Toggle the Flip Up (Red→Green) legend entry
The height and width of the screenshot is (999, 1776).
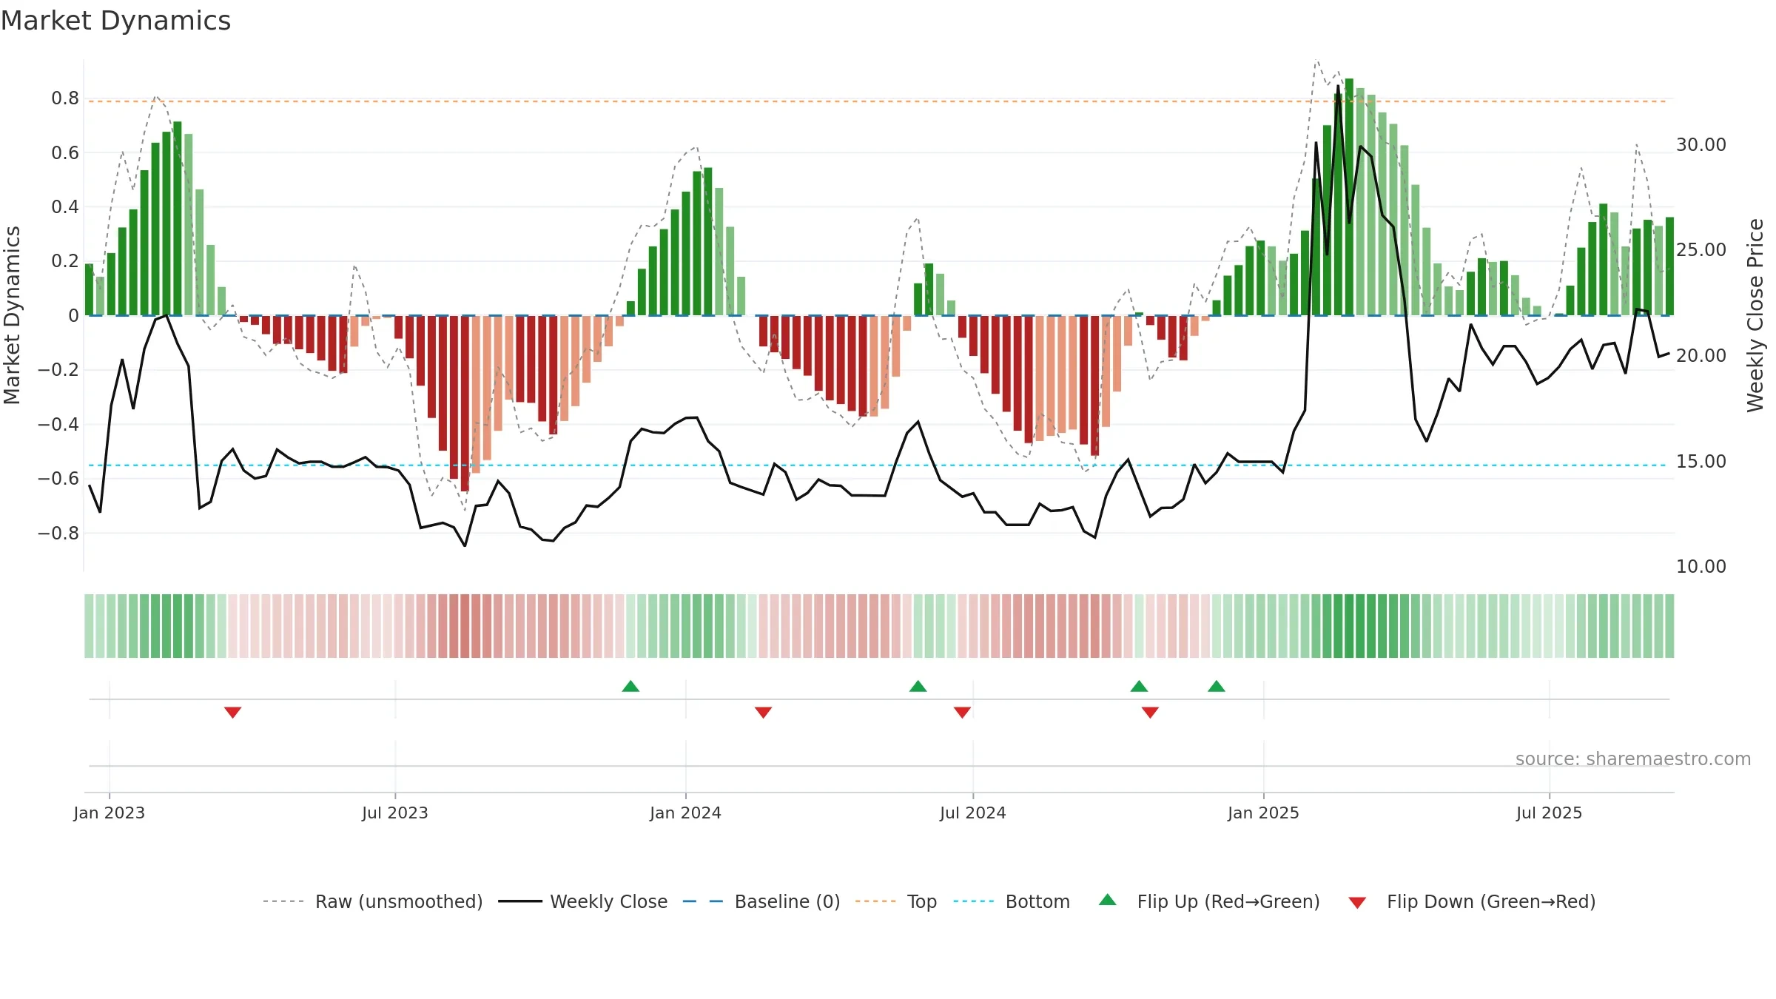(x=1209, y=901)
